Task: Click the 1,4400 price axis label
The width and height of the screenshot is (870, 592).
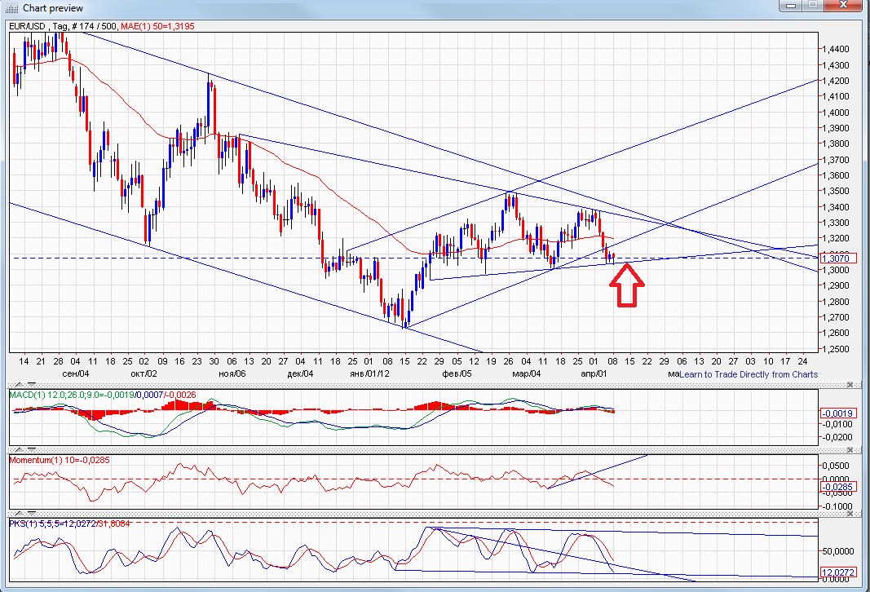Action: (836, 49)
